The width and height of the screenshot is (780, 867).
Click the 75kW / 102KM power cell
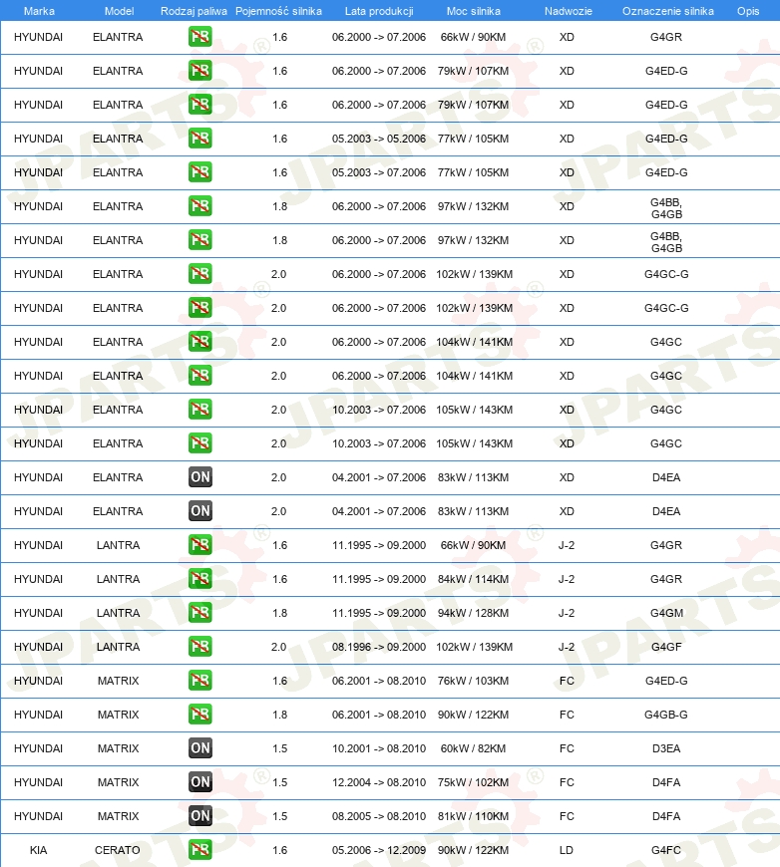click(x=474, y=782)
